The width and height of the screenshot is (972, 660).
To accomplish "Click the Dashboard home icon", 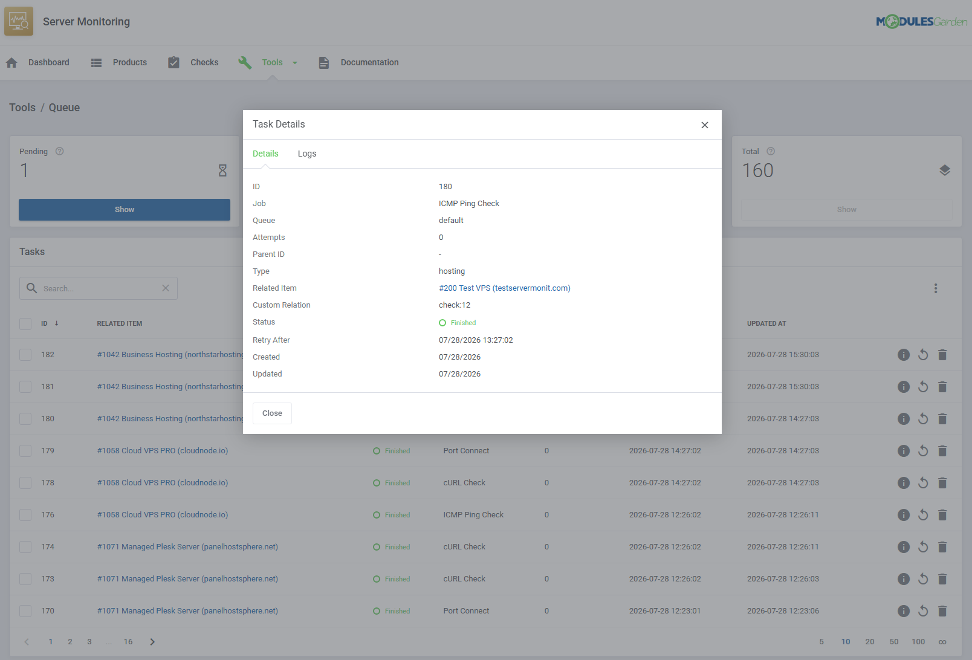I will (11, 62).
